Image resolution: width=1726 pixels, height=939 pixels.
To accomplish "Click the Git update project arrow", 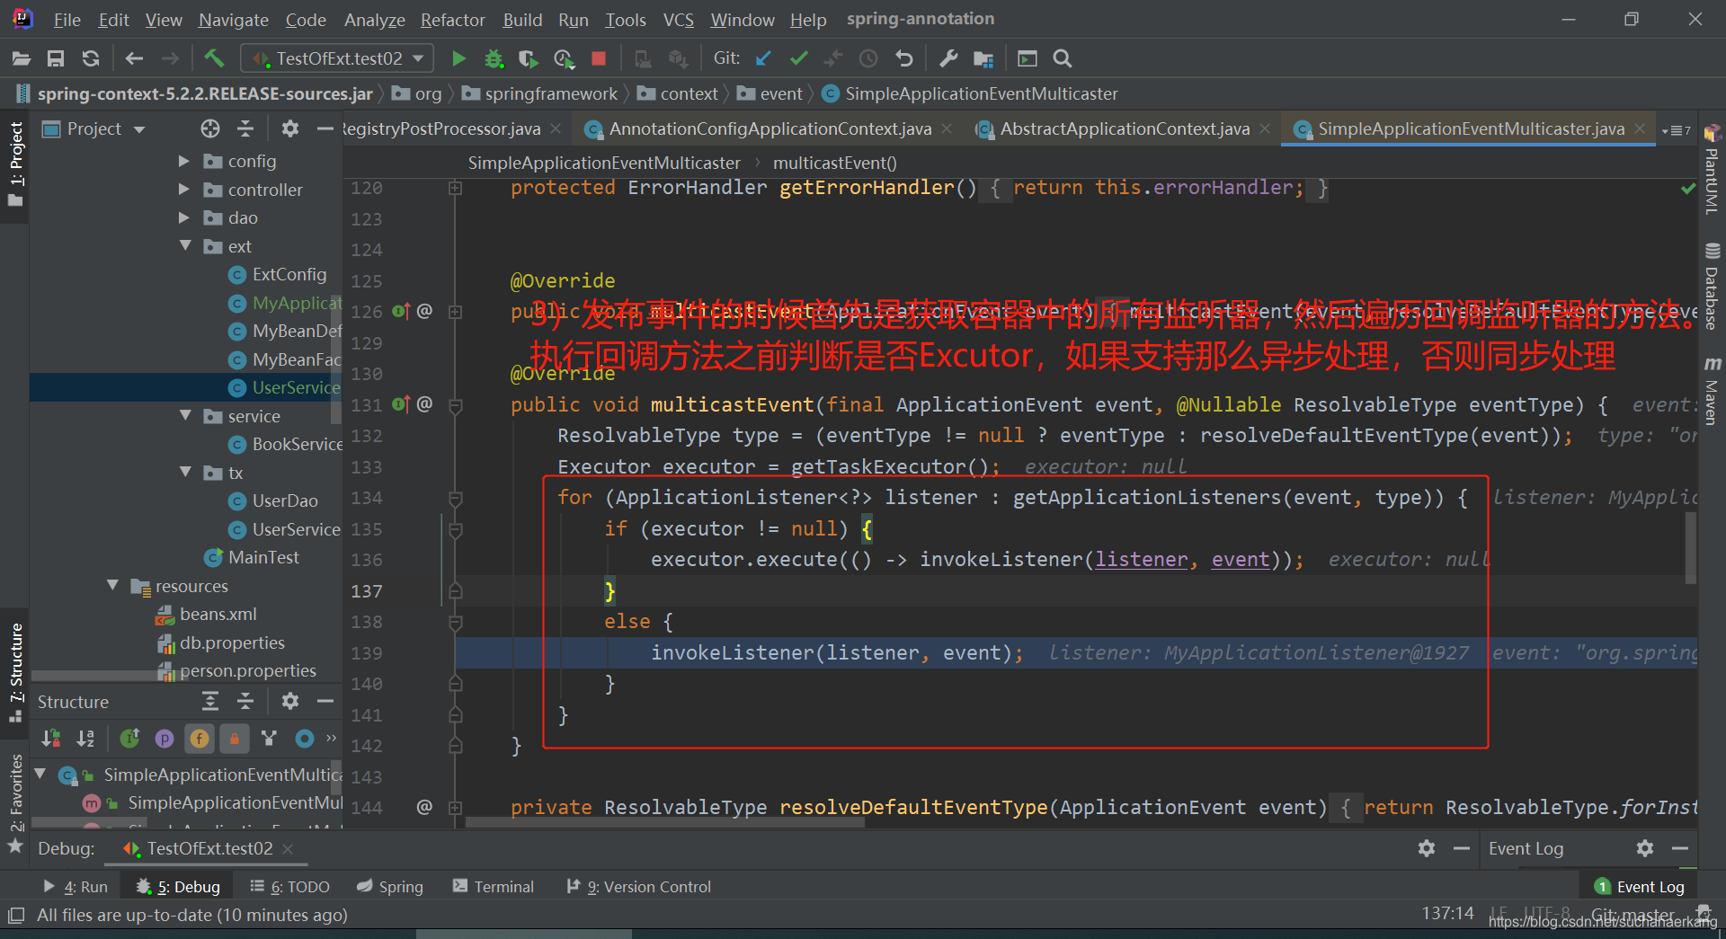I will click(x=763, y=58).
